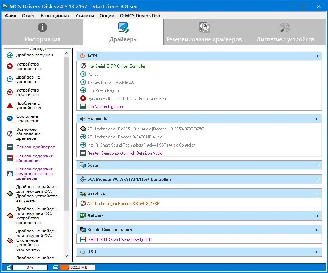This screenshot has width=328, height=273.
Task: Collapse the Graphics section chevron
Action: point(317,194)
